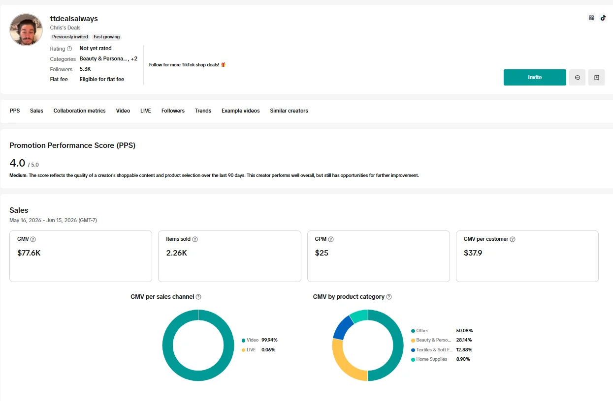Open the Collaboration metrics tab
613x401 pixels.
[x=80, y=111]
